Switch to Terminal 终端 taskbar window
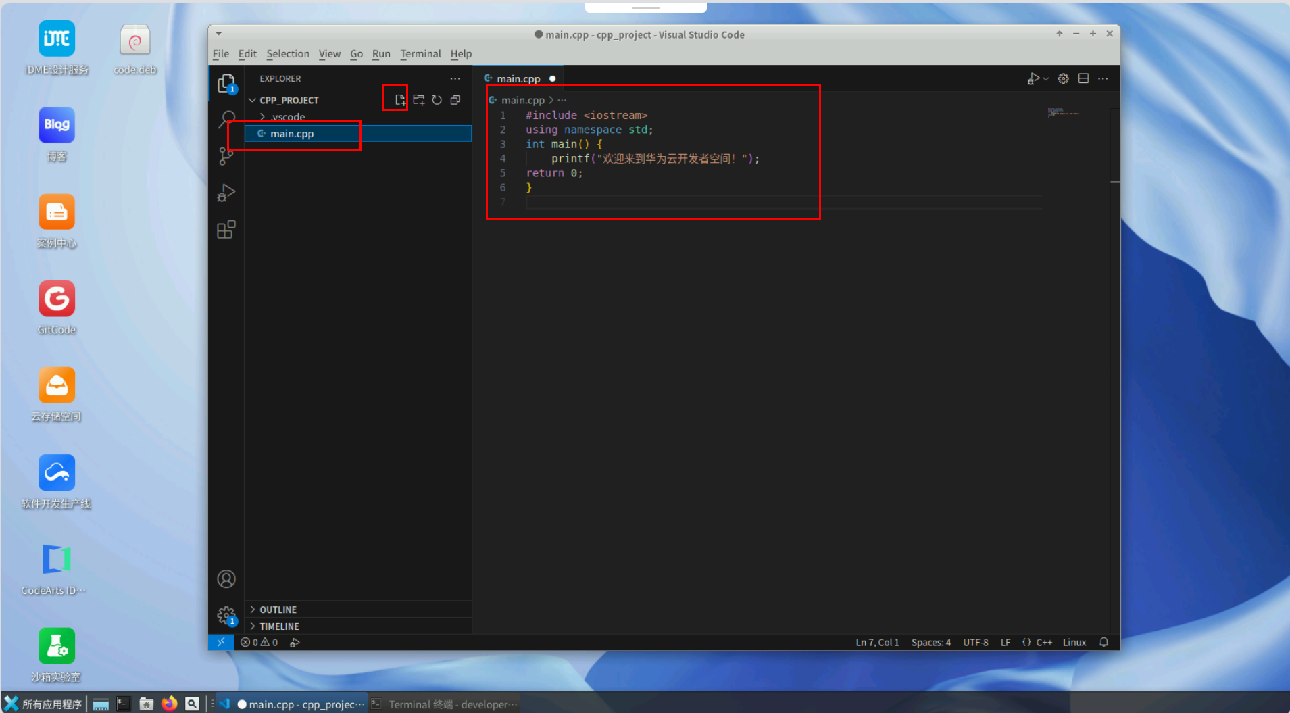This screenshot has width=1290, height=713. tap(445, 704)
